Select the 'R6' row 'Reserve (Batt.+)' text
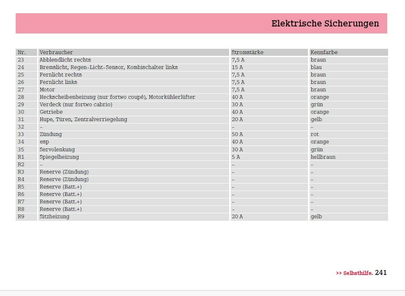 [60, 194]
